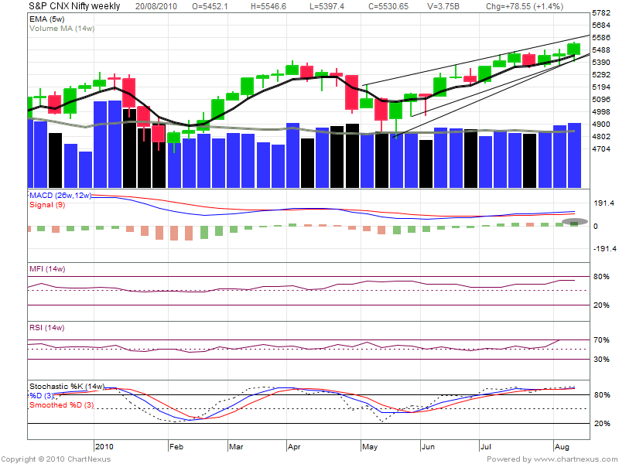
Task: Select the Apr label on the time axis
Action: point(293,446)
